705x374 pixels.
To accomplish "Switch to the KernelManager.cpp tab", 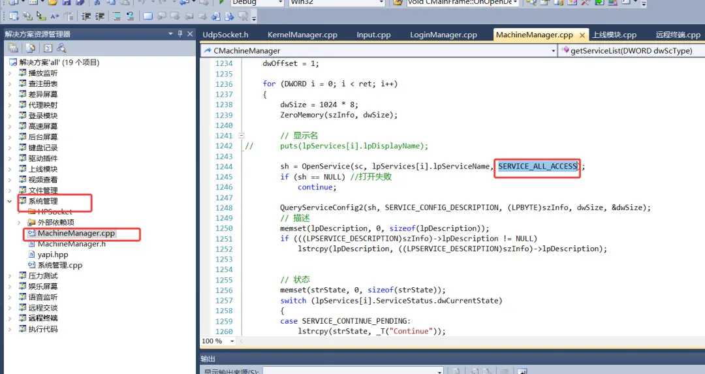I will (302, 35).
